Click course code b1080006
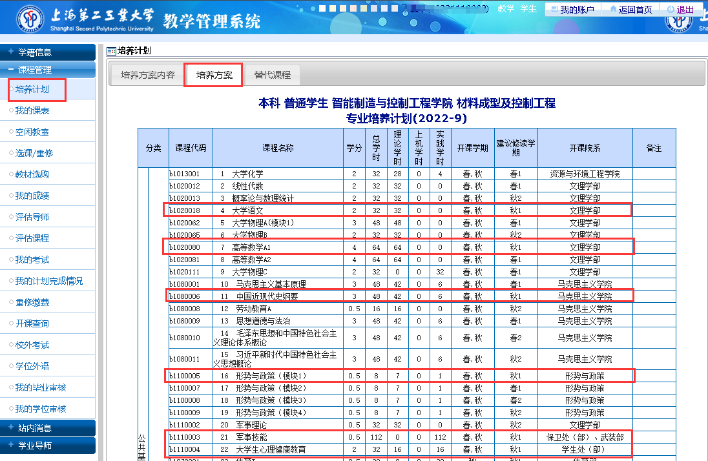 [184, 296]
